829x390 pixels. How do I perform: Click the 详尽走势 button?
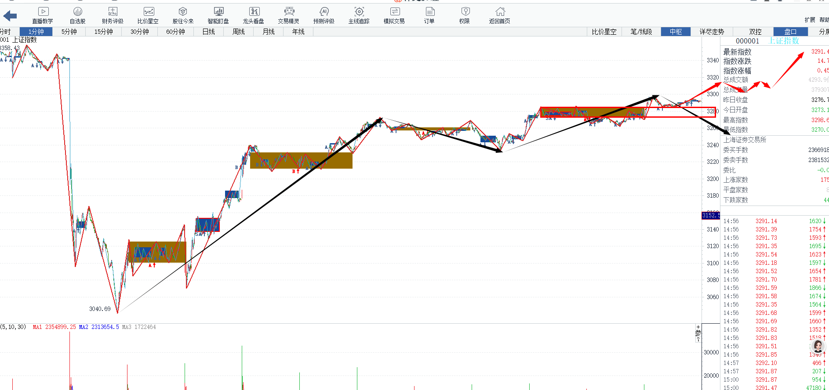tap(712, 32)
